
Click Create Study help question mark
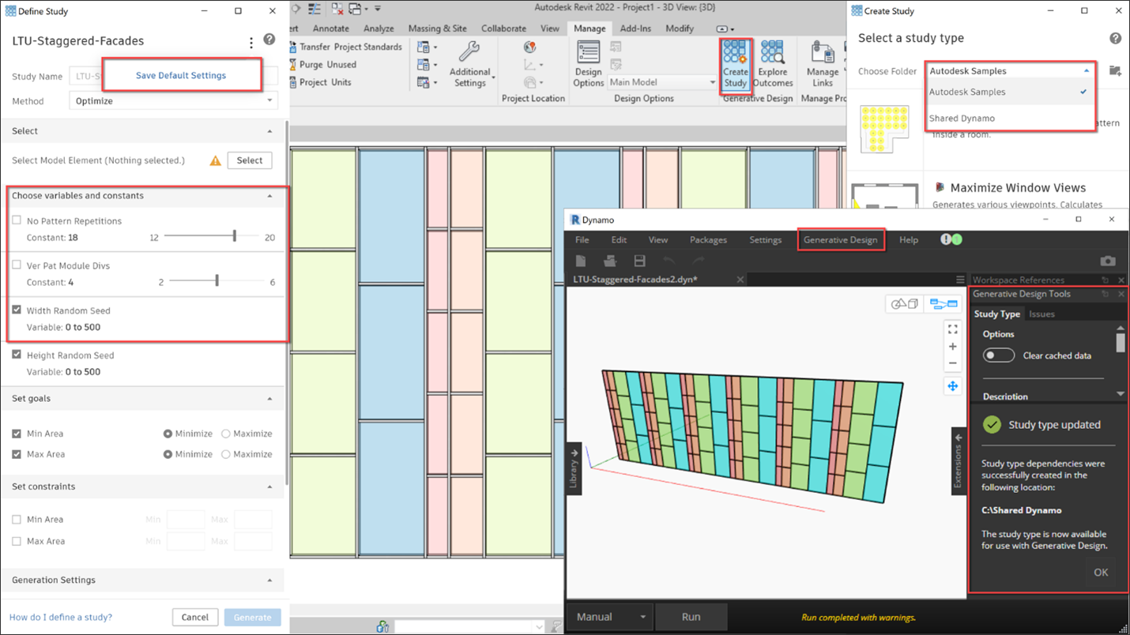click(1115, 38)
